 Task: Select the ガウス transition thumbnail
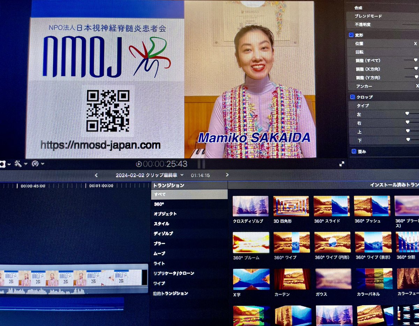(x=333, y=279)
